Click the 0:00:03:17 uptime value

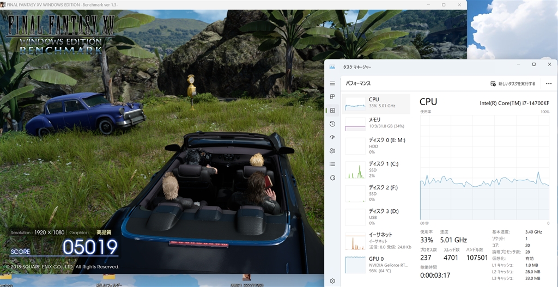[x=435, y=275]
